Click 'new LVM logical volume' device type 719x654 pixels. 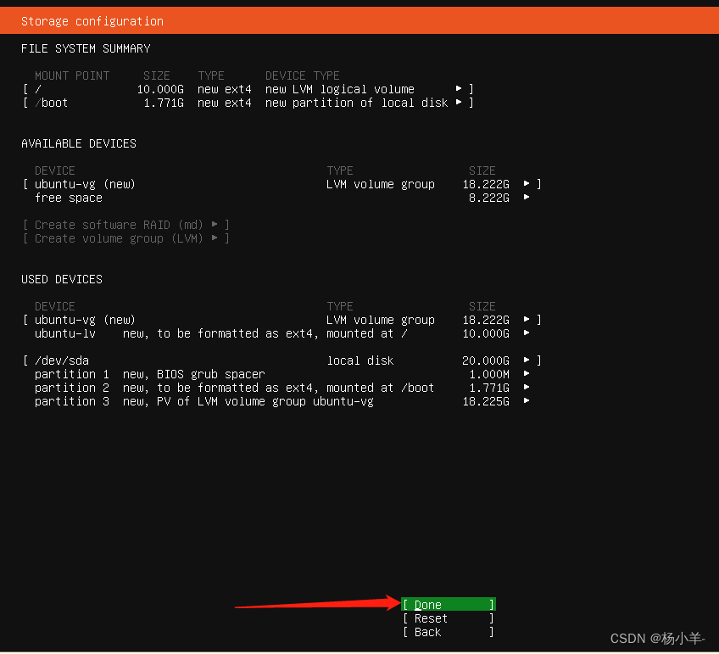click(x=340, y=89)
